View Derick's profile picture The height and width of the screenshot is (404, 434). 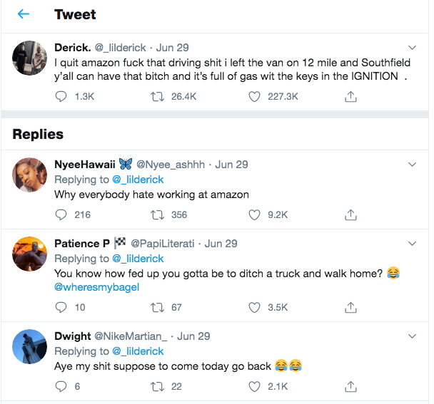click(x=30, y=58)
